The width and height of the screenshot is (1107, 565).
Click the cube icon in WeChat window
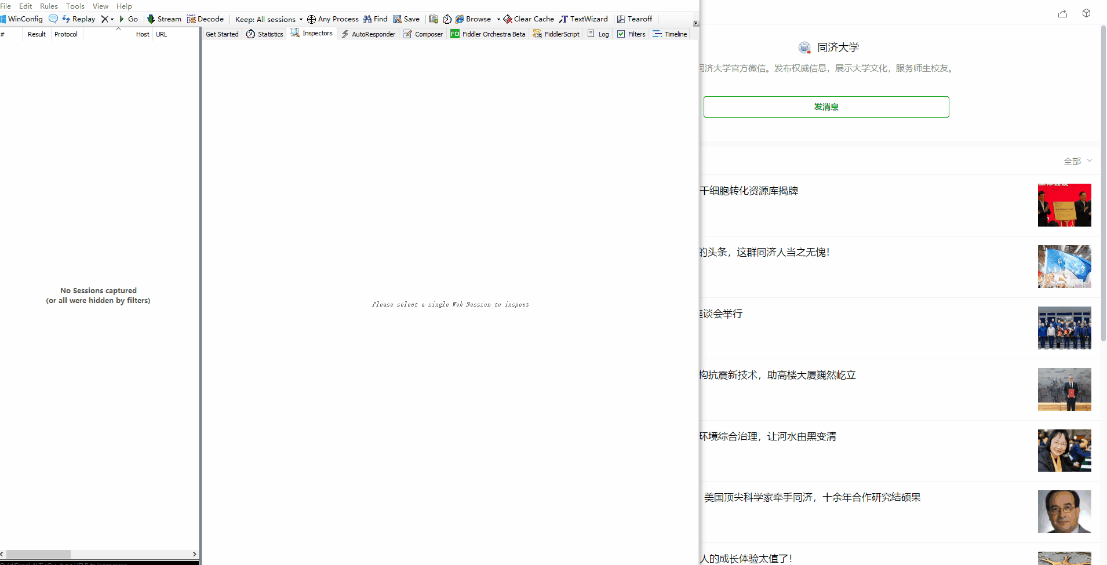click(1086, 13)
